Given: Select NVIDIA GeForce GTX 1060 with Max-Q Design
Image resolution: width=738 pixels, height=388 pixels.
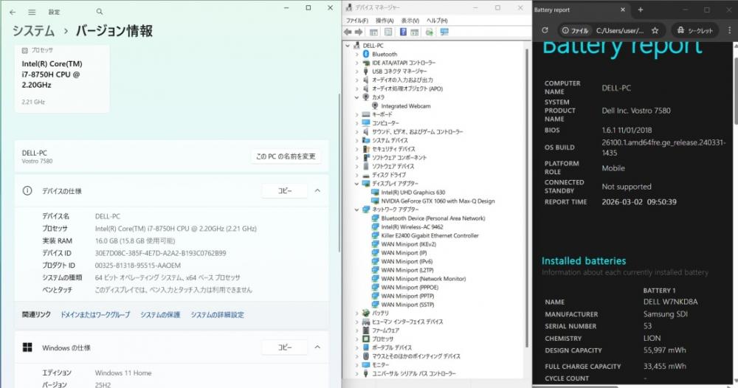Looking at the screenshot, I should click(438, 201).
